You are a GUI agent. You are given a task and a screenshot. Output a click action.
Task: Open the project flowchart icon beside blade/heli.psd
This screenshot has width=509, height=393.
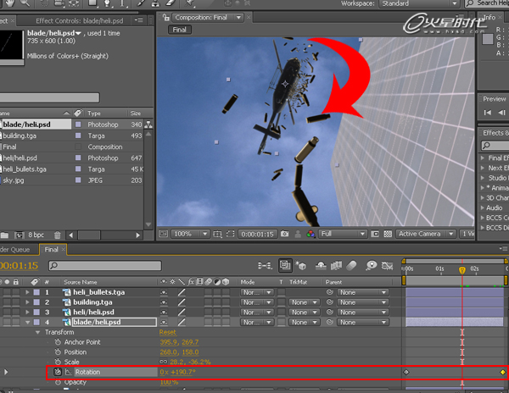coord(148,125)
